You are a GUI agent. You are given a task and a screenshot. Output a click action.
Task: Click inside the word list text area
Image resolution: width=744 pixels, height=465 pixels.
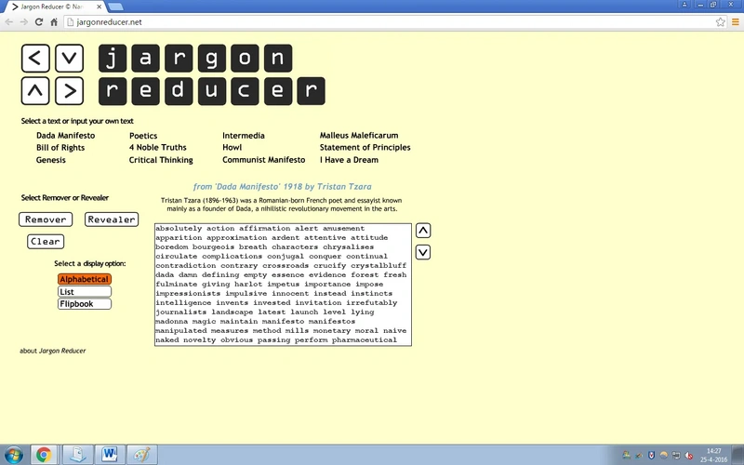pyautogui.click(x=283, y=285)
